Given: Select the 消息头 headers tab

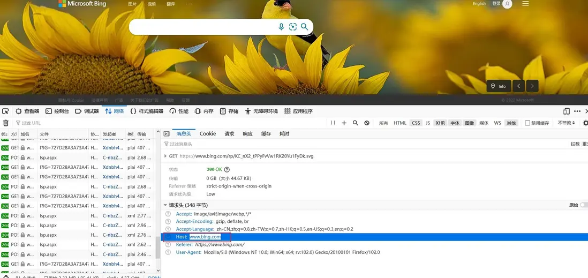Looking at the screenshot, I should tap(184, 133).
